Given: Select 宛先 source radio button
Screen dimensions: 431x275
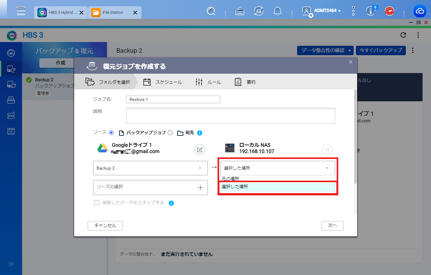Looking at the screenshot, I should tap(170, 133).
